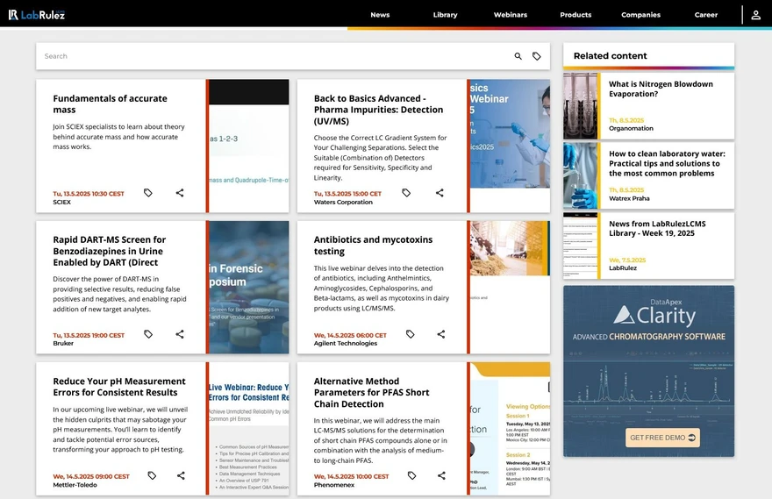
Task: Click tag icon on Antibiotics and mycotoxins card
Action: point(410,334)
